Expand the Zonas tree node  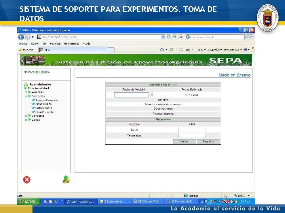click(x=26, y=120)
